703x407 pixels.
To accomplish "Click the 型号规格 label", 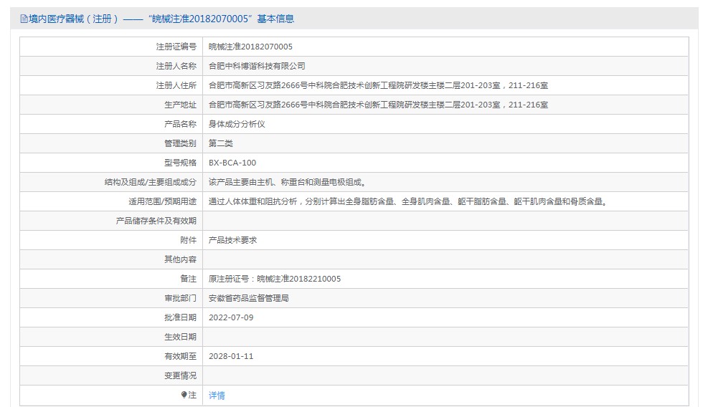I will click(x=180, y=163).
